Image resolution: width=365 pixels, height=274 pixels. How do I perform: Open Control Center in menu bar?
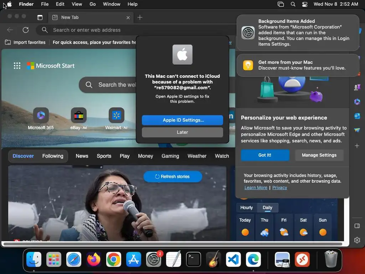click(x=305, y=4)
